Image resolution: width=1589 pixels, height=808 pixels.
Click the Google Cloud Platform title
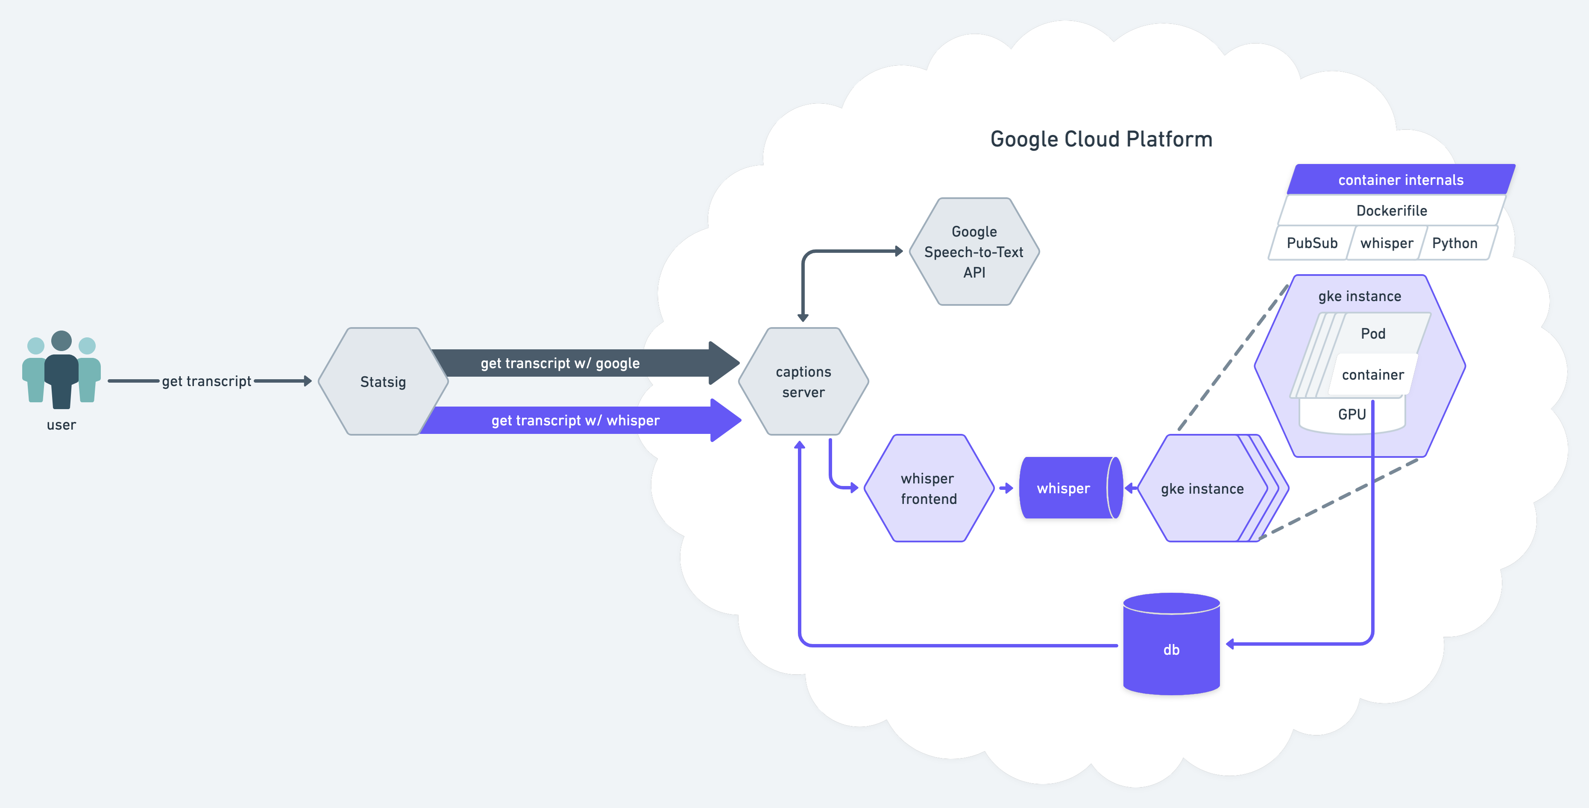[1101, 139]
